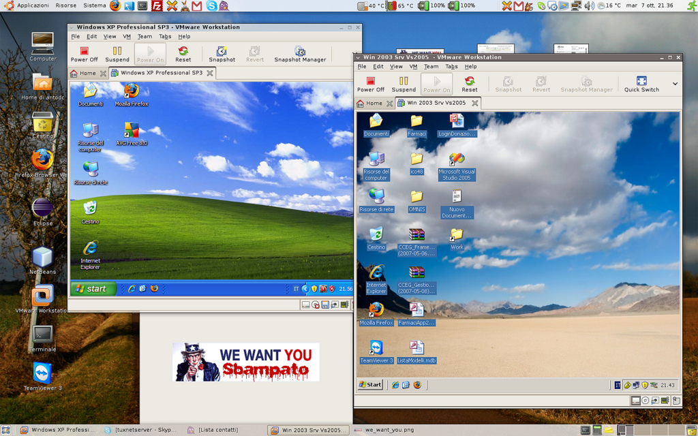
Task: Open Farmaci folder on Win 2003 desktop
Action: 416,125
